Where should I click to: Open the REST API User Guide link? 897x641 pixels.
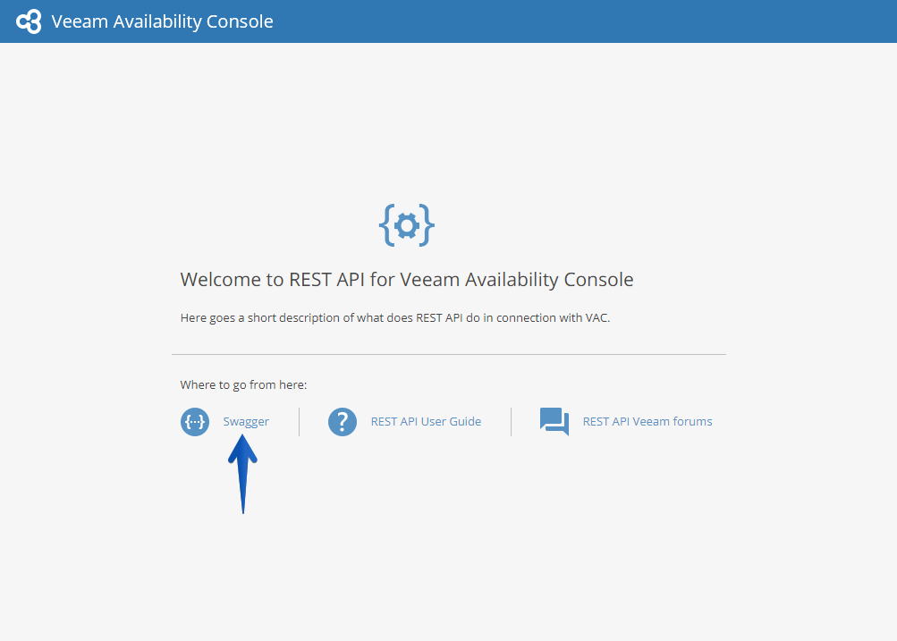(x=426, y=421)
